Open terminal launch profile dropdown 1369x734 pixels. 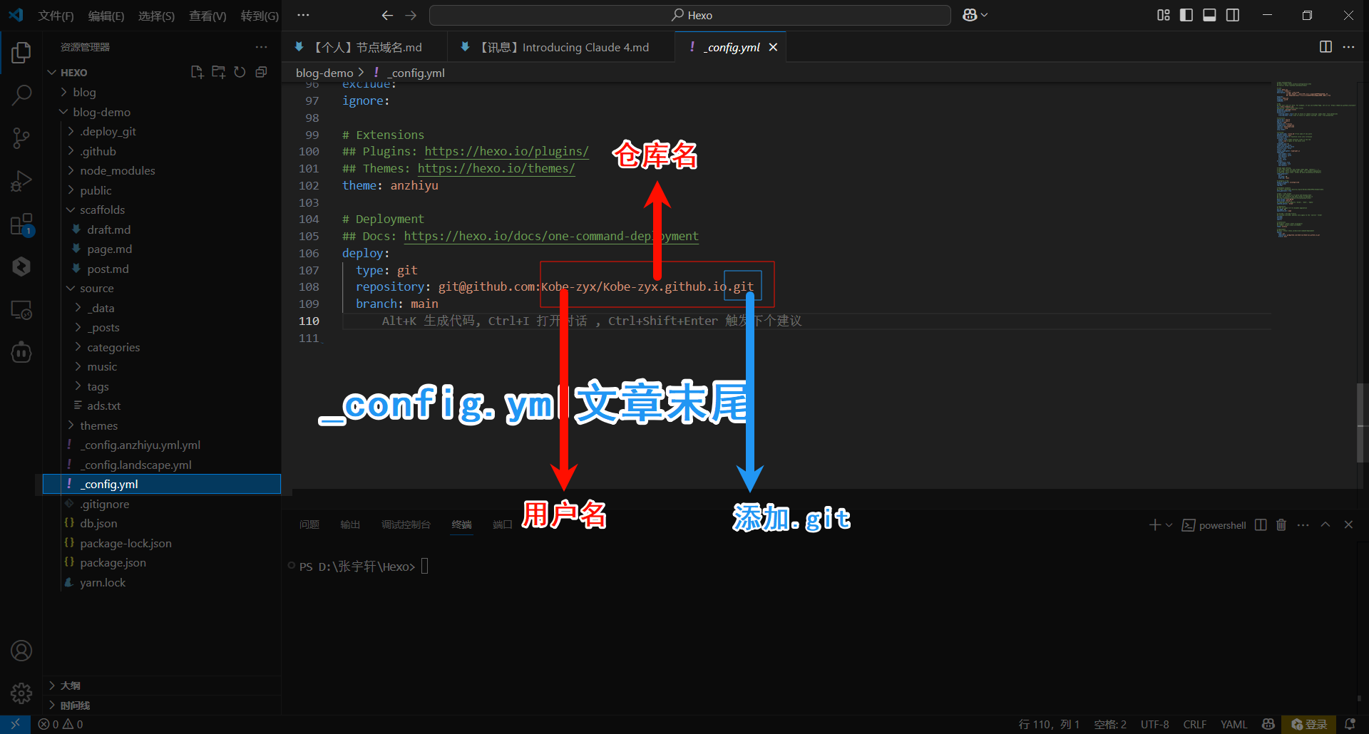click(x=1169, y=525)
